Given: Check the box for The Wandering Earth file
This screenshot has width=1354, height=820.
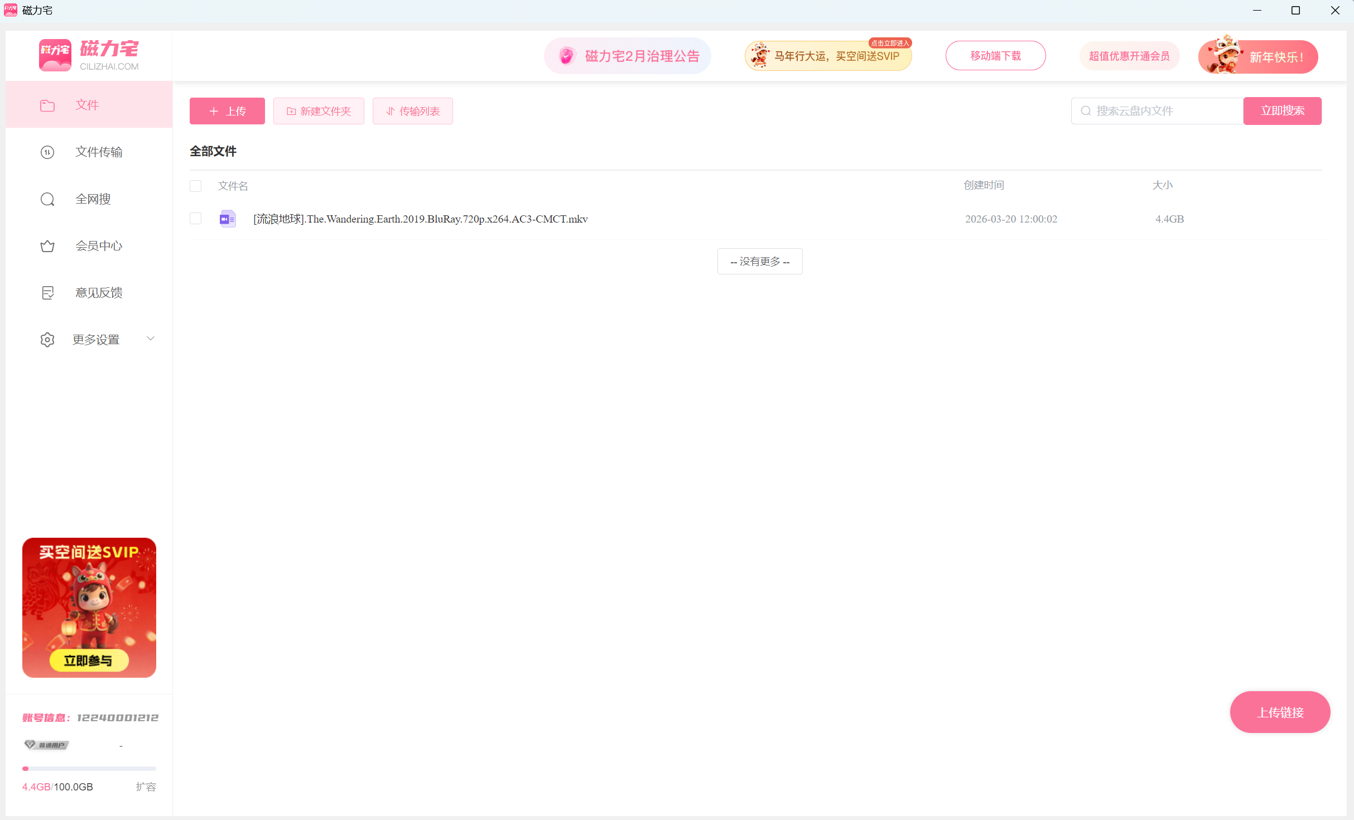Looking at the screenshot, I should pyautogui.click(x=195, y=219).
